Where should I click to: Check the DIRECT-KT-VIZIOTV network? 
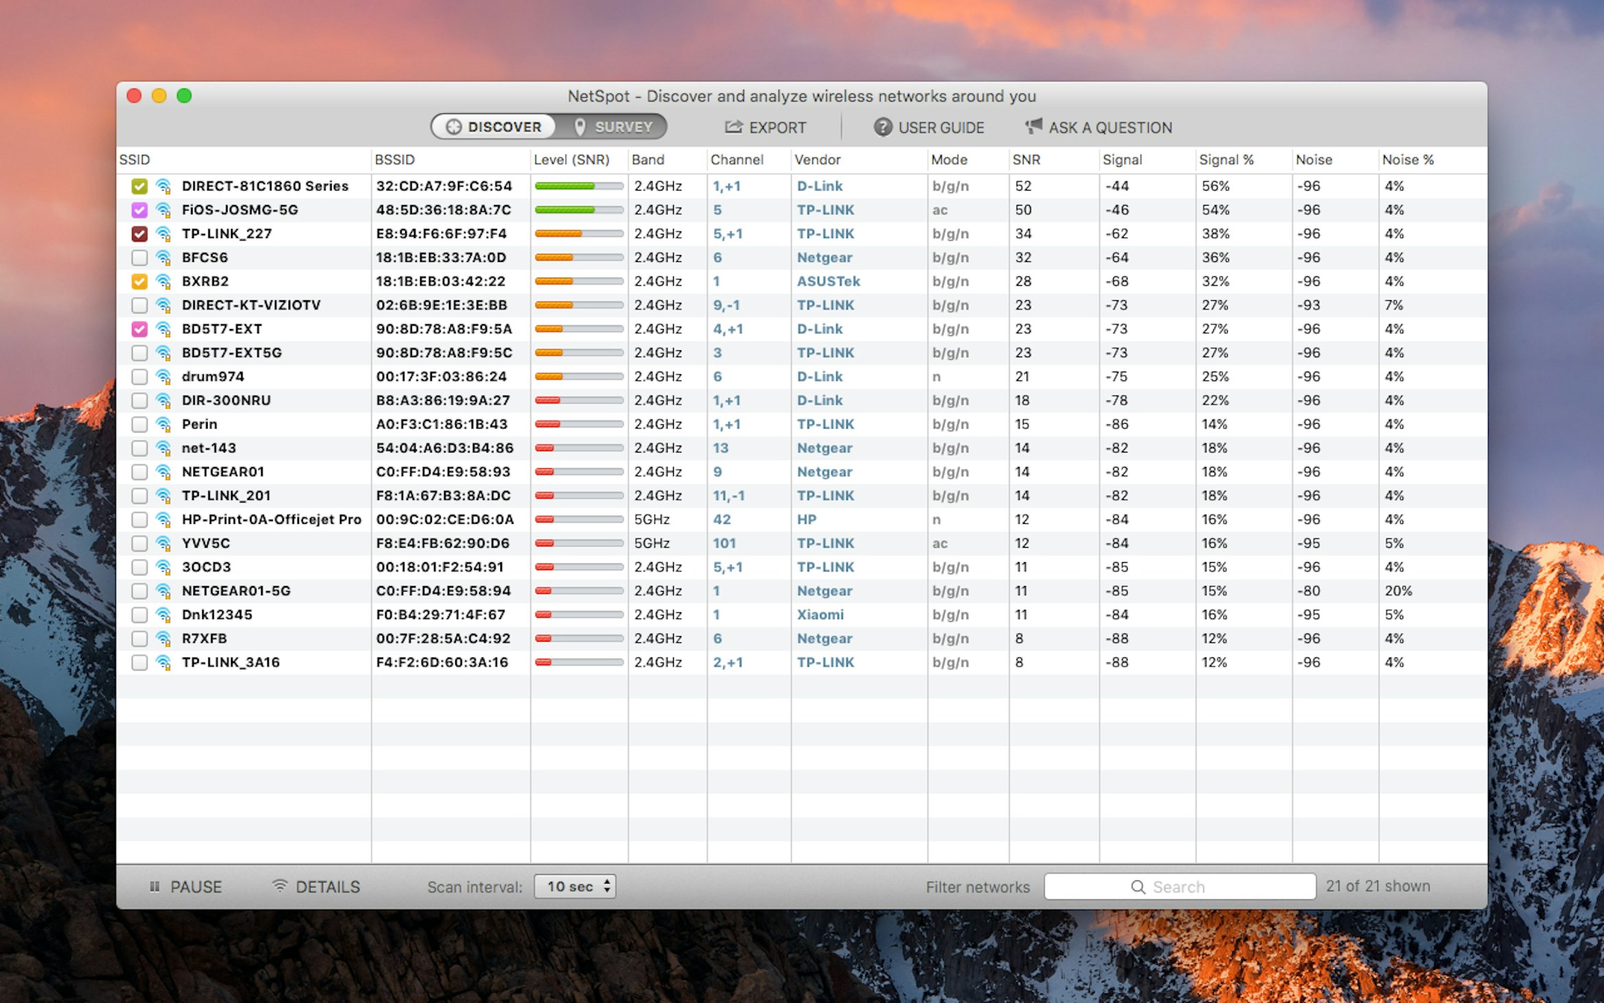pos(139,304)
